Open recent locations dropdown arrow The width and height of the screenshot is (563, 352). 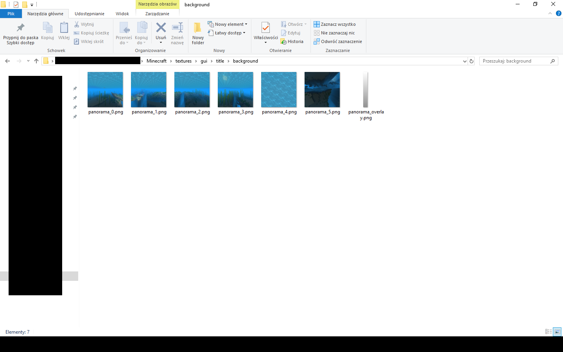[x=28, y=61]
